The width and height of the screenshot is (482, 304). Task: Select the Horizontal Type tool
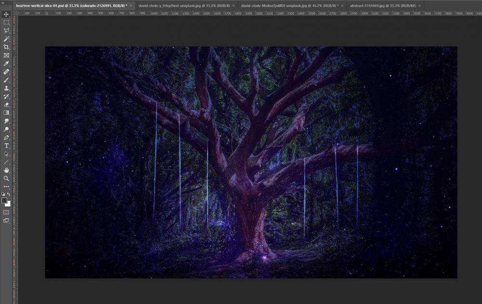click(x=6, y=146)
